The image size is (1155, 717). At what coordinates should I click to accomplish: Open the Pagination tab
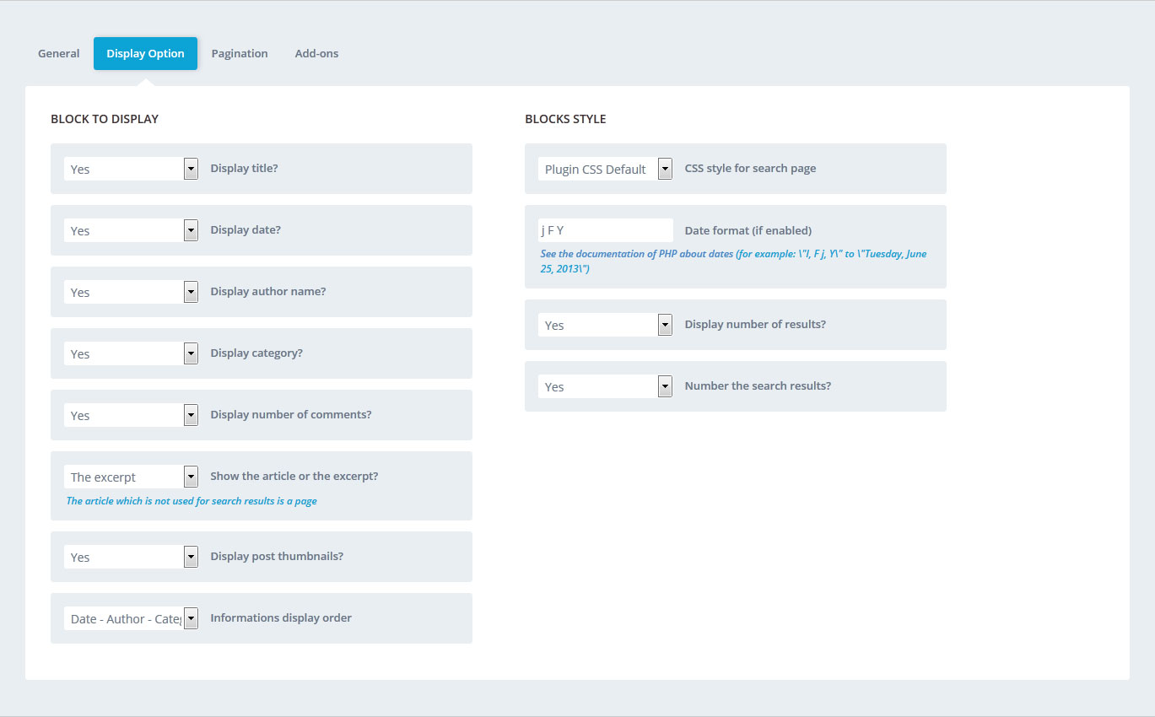click(x=240, y=53)
